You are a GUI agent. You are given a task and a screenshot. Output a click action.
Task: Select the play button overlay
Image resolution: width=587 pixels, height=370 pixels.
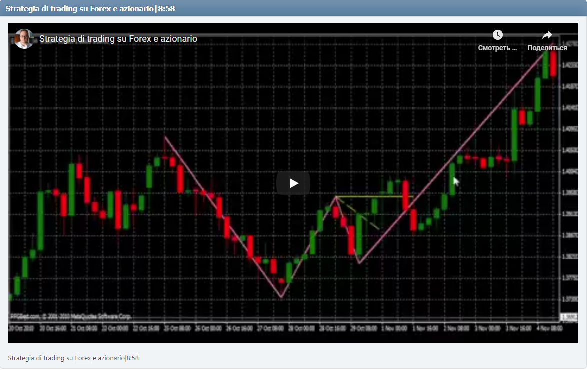293,183
